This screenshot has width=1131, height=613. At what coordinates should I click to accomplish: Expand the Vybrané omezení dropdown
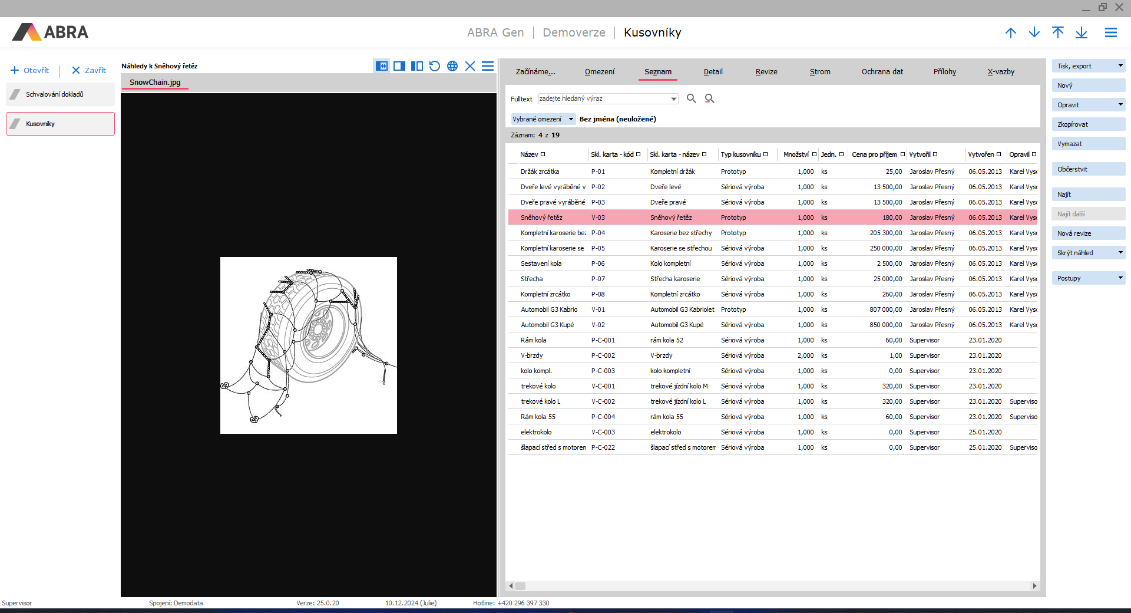[571, 119]
